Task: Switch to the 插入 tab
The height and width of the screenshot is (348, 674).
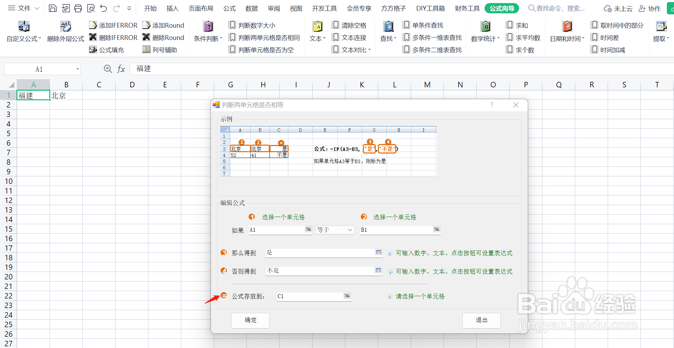Action: (x=173, y=9)
